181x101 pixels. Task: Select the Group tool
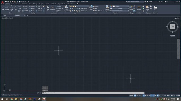coord(131,8)
